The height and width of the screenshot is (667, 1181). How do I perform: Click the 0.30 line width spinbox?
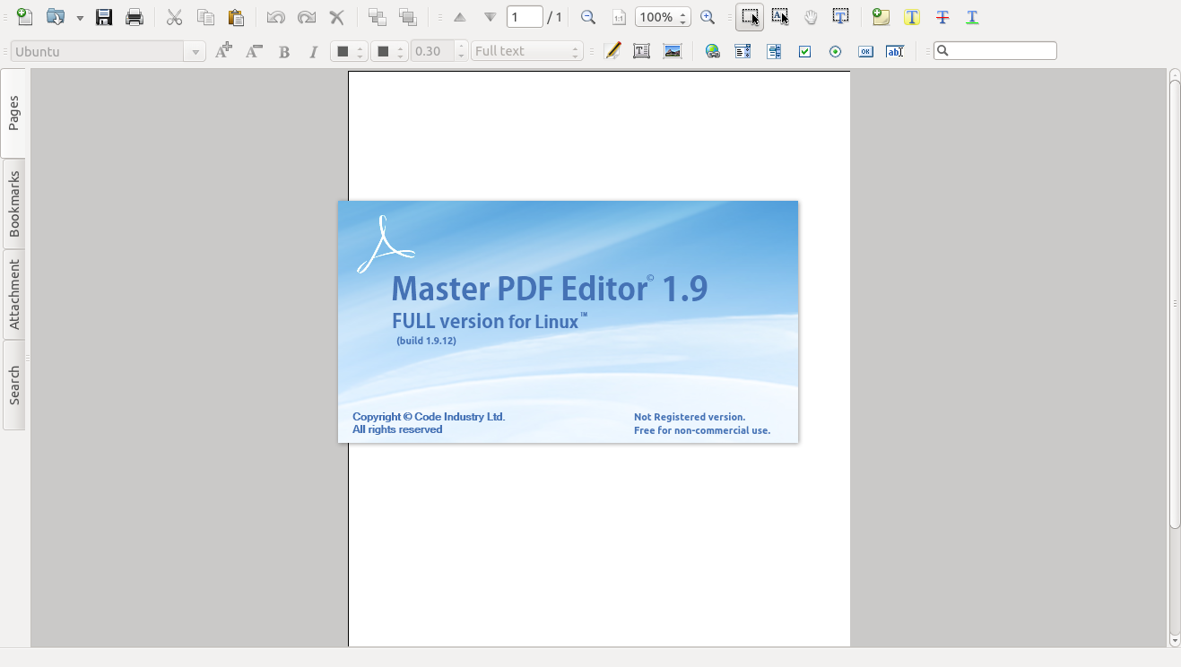click(x=439, y=51)
